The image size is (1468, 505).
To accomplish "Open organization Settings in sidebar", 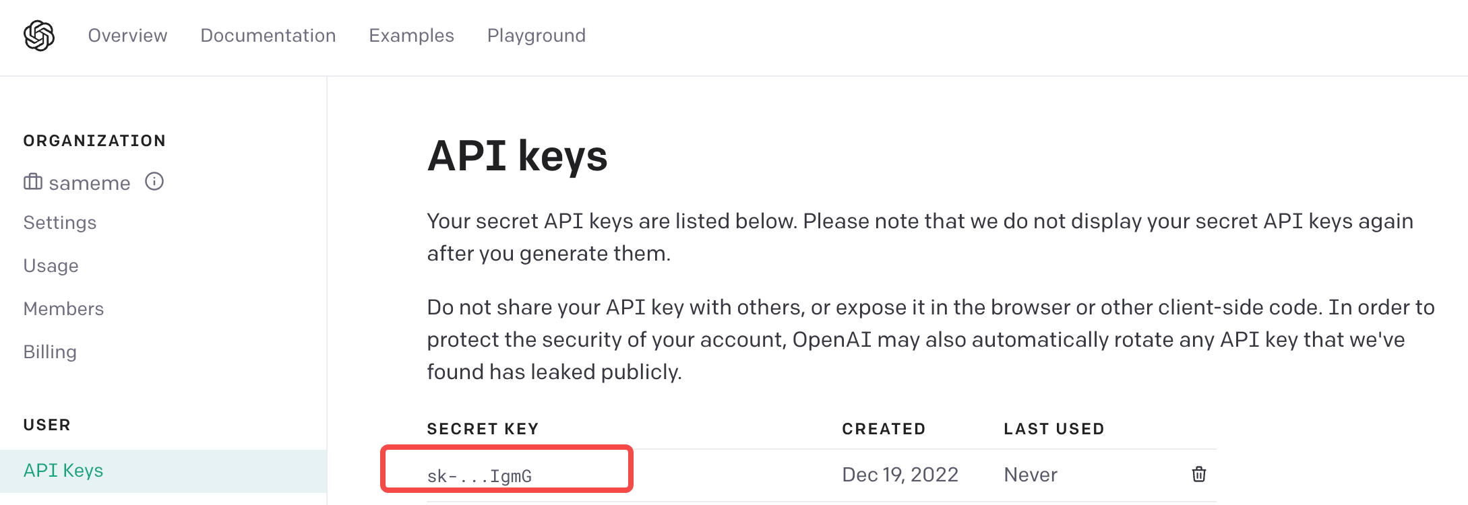I will [x=60, y=223].
